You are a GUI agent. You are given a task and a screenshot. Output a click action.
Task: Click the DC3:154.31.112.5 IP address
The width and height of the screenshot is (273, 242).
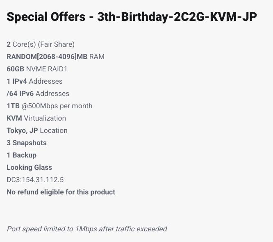point(35,180)
